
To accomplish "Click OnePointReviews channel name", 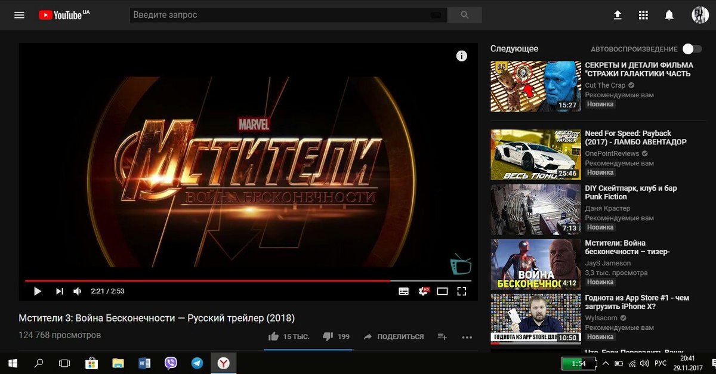I will pyautogui.click(x=612, y=153).
